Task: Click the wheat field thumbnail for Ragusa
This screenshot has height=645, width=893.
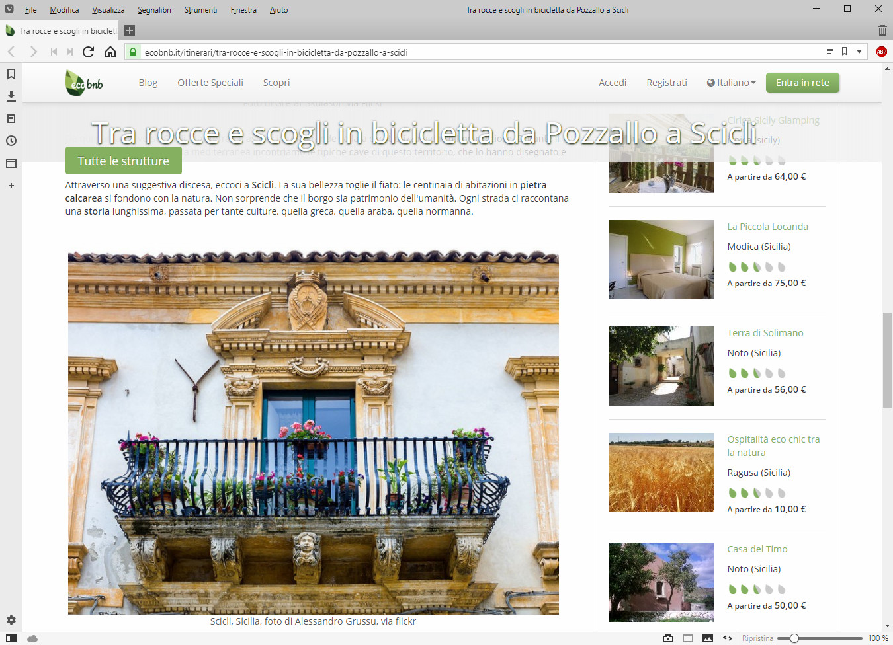Action: (x=661, y=473)
